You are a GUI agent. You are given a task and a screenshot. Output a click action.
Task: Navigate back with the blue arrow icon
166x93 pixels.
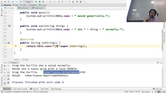[13, 2]
